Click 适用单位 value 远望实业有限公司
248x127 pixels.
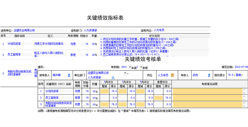pyautogui.click(x=24, y=30)
